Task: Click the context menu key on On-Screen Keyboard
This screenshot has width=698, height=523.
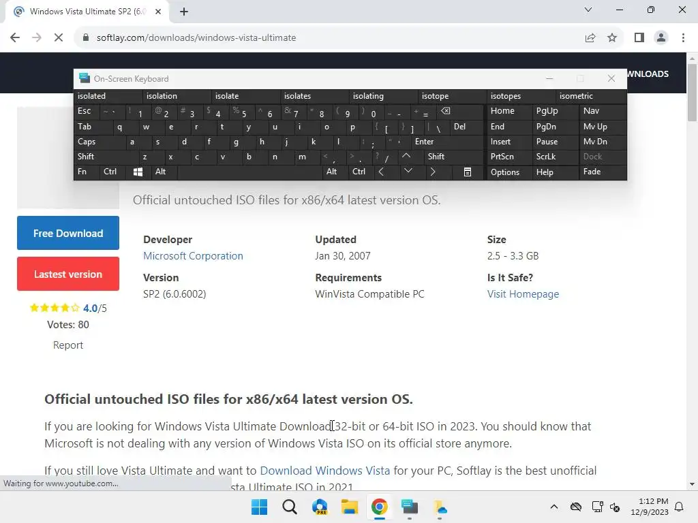Action: (x=468, y=172)
